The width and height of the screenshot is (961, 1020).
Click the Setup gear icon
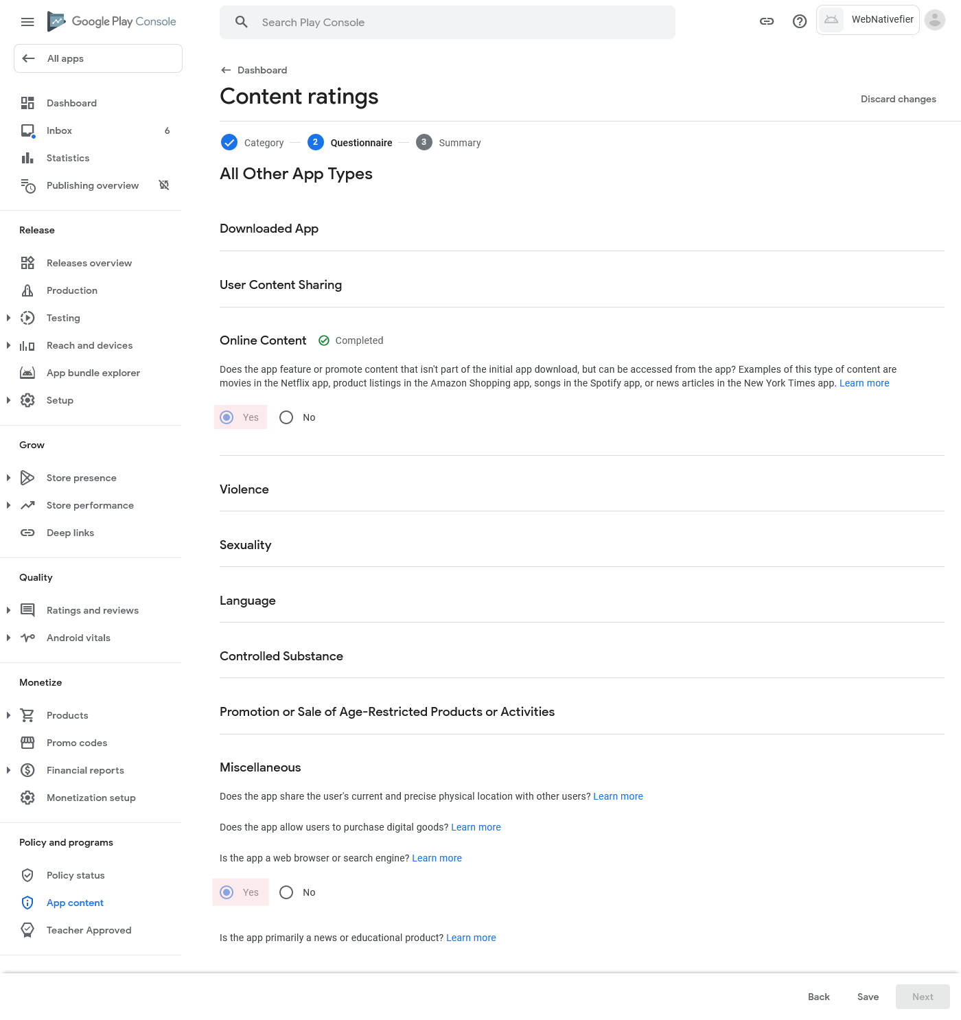[27, 400]
